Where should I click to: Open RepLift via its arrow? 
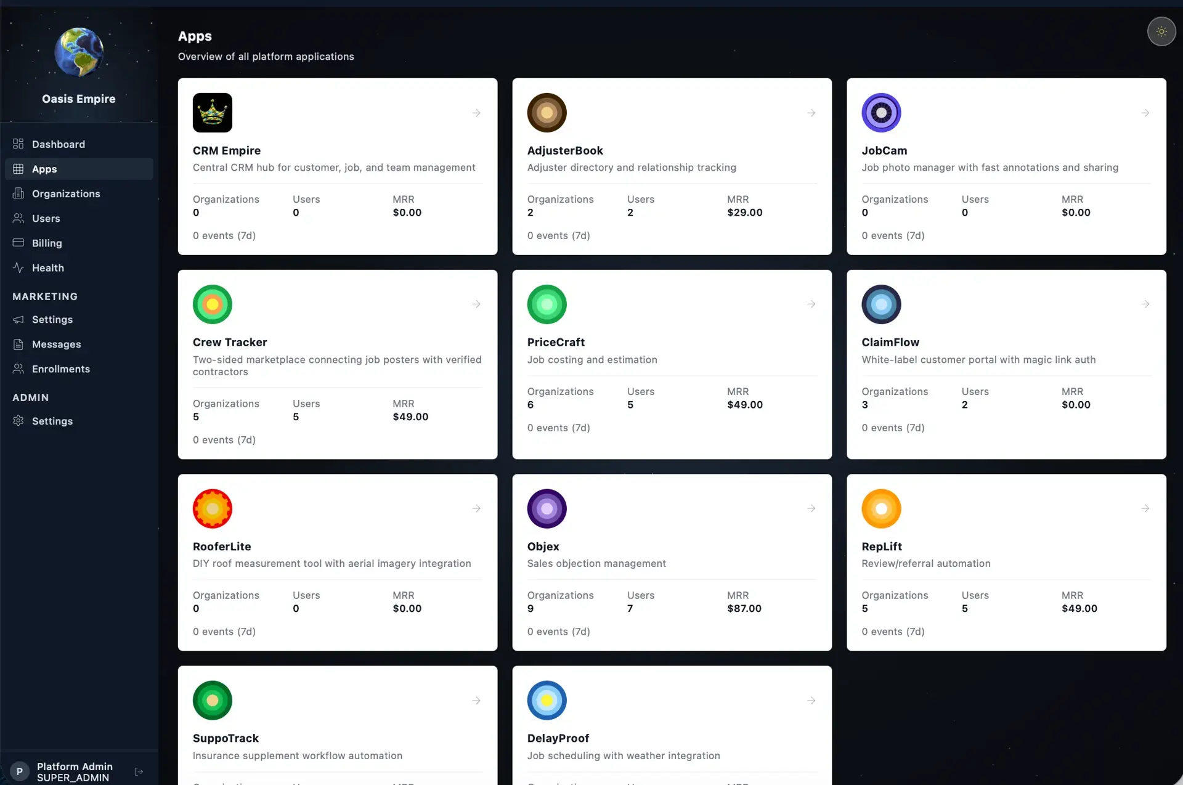pos(1145,508)
